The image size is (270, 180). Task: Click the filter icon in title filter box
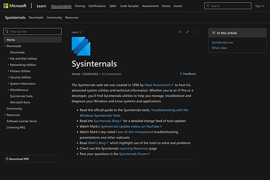click(x=7, y=31)
